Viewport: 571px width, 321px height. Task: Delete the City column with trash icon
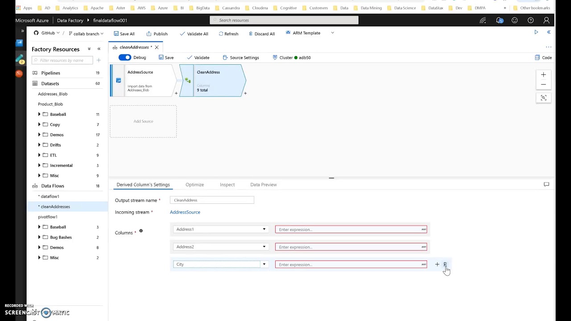point(445,264)
